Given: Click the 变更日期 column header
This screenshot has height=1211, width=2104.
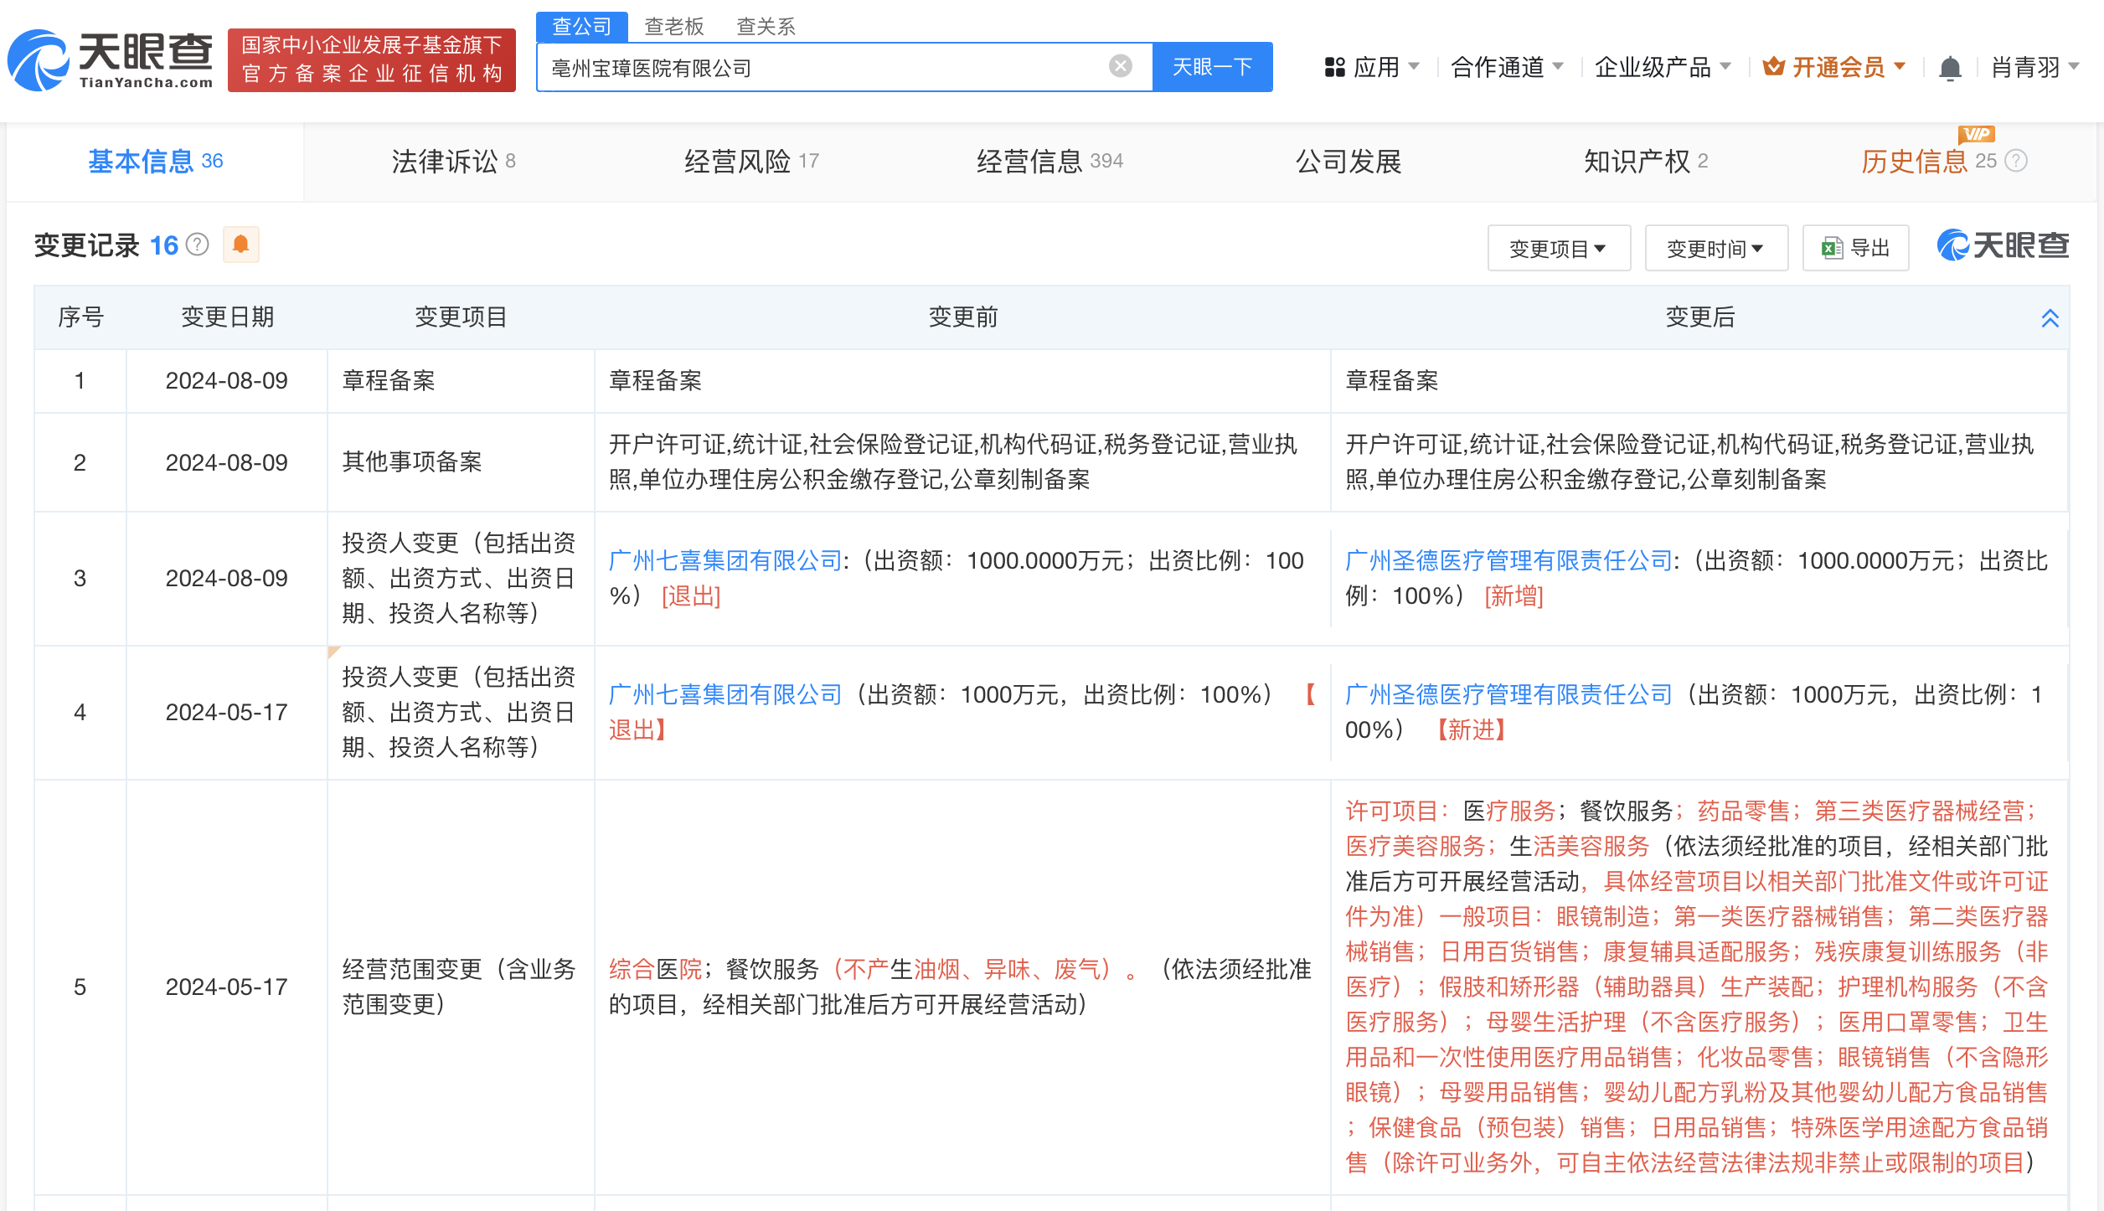Looking at the screenshot, I should click(227, 317).
